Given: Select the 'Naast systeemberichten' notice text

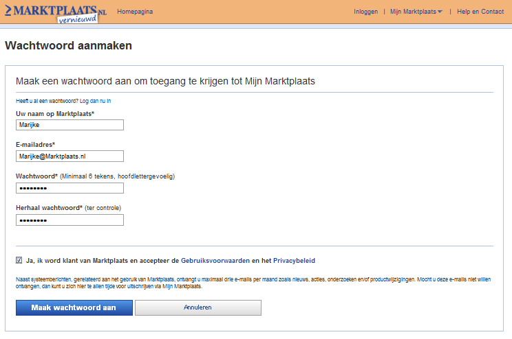Looking at the screenshot, I should coord(253,283).
